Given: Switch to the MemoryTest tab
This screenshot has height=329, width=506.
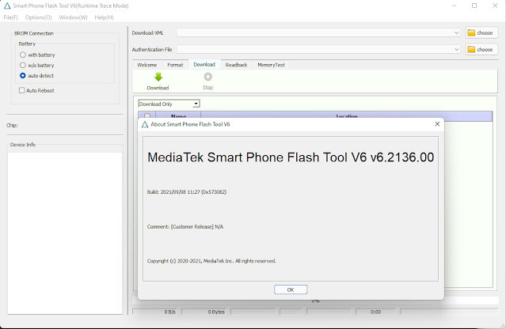Looking at the screenshot, I should [x=271, y=65].
